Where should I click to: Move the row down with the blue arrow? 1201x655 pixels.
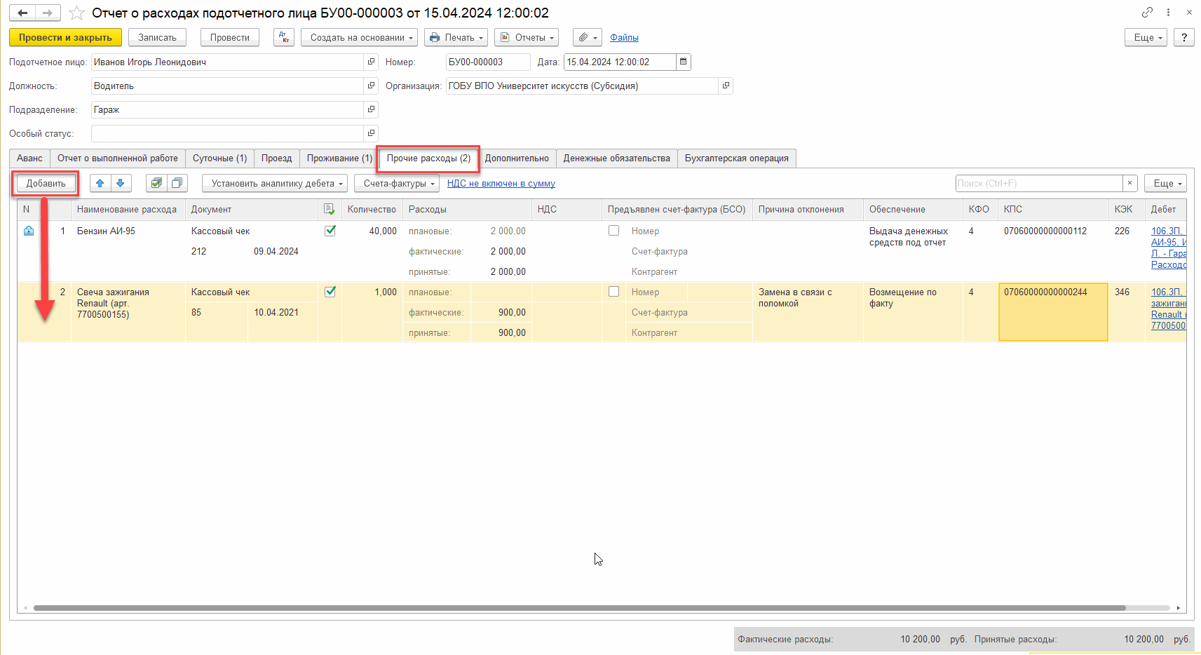click(121, 183)
